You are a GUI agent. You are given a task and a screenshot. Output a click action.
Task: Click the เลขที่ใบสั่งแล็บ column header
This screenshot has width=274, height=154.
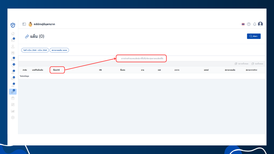[x=38, y=70]
